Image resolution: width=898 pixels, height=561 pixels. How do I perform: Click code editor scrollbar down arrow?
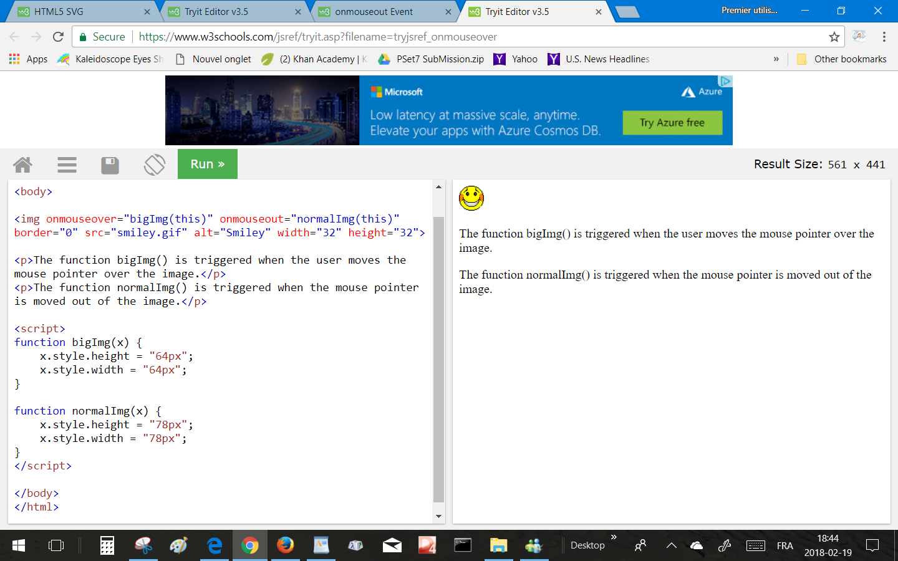pyautogui.click(x=438, y=516)
